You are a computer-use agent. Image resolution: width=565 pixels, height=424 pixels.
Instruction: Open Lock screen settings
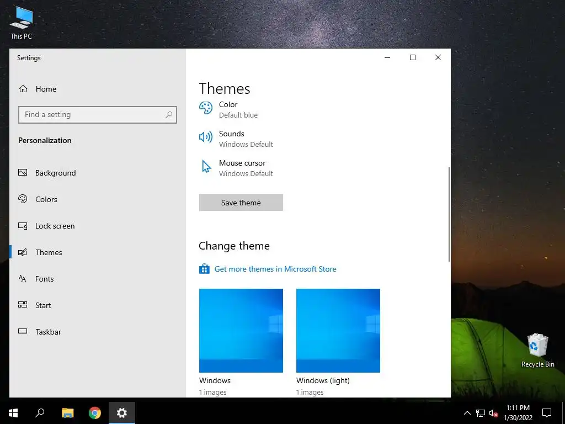(x=97, y=226)
